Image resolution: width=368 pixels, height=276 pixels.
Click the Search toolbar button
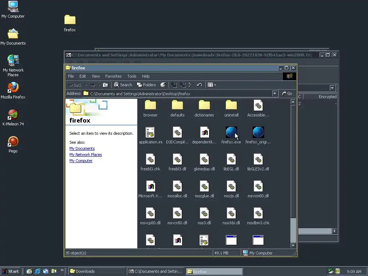(123, 85)
